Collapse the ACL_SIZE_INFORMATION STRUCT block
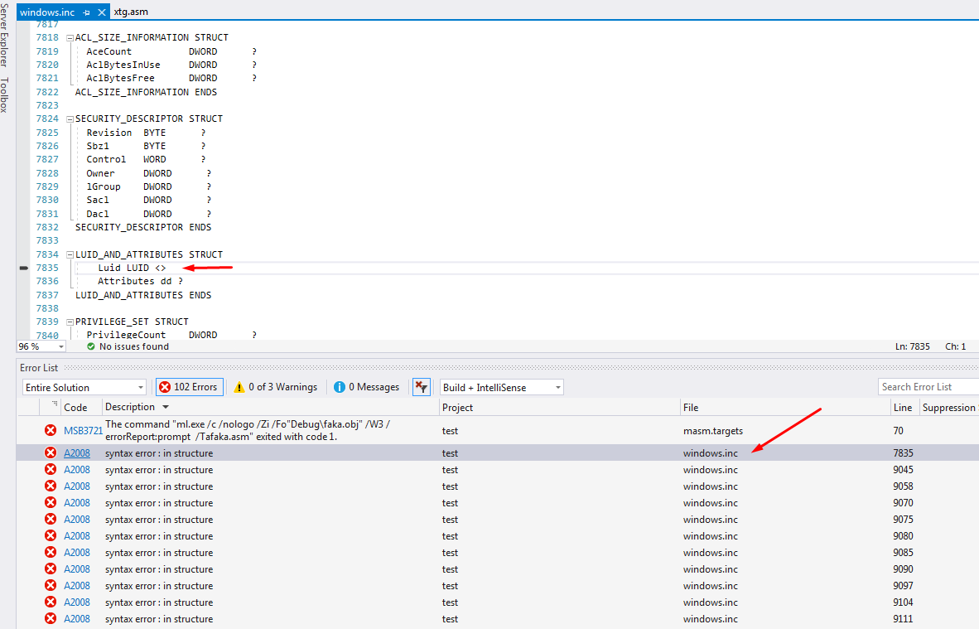Image resolution: width=979 pixels, height=629 pixels. click(70, 38)
